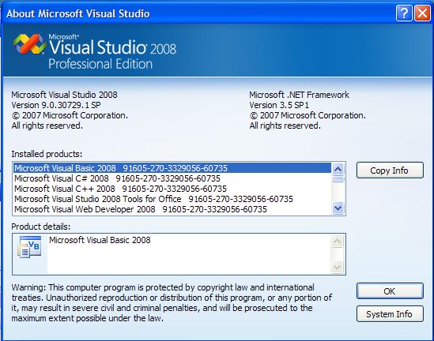Select Microsoft Visual C# 2008 row
434x341 pixels.
click(x=172, y=178)
